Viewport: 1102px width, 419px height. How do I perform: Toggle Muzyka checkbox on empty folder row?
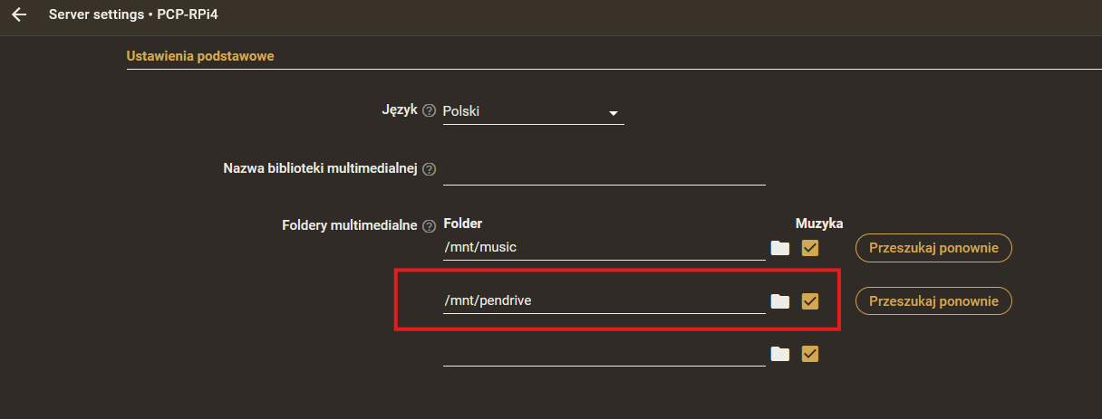tap(810, 354)
